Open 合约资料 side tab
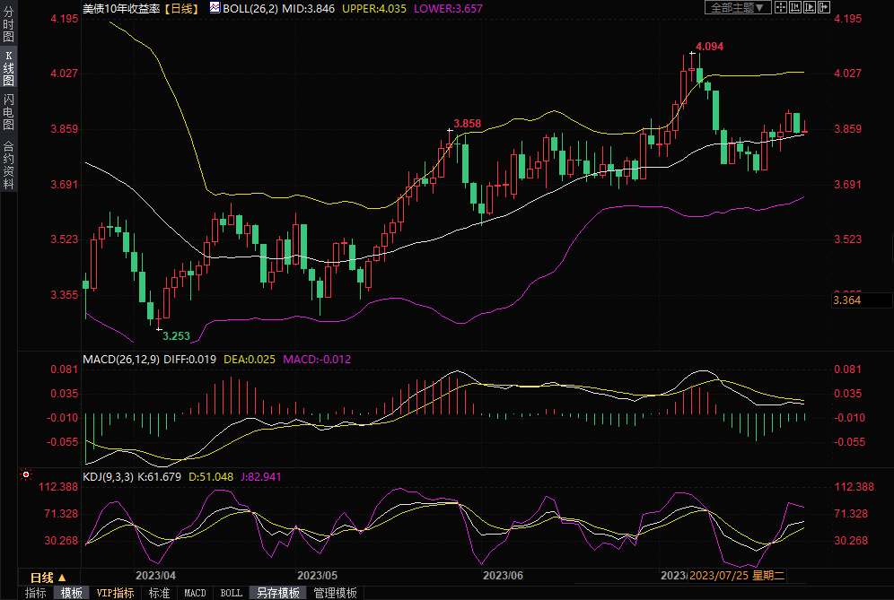The height and width of the screenshot is (600, 894). tap(8, 164)
